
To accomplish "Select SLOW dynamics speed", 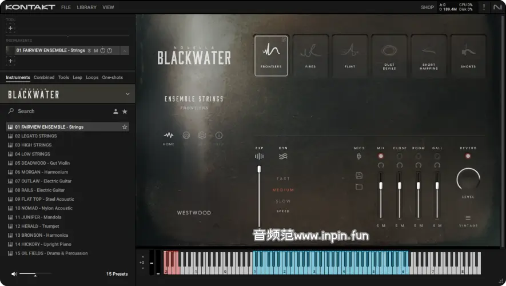I will 283,201.
